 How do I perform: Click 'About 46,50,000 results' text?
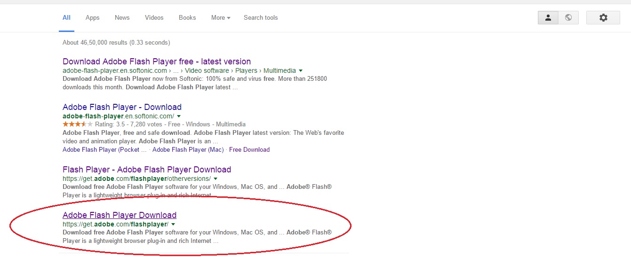pos(95,43)
